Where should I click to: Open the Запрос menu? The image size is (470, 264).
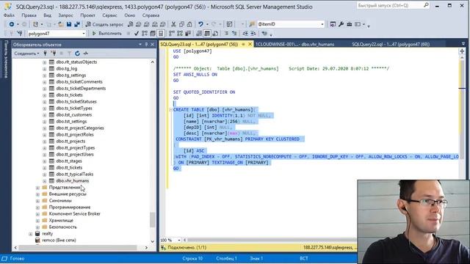65,15
